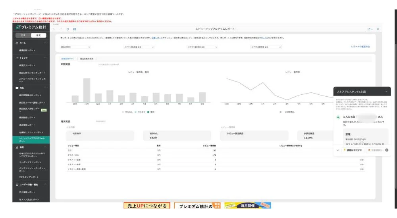This screenshot has height=218, width=397.
Task: Click the マニュアル link in description text
Action: pyautogui.click(x=264, y=38)
